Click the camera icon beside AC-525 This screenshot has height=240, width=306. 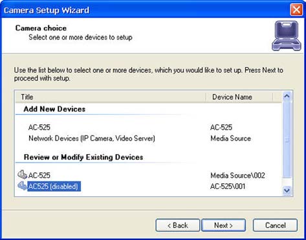point(22,175)
